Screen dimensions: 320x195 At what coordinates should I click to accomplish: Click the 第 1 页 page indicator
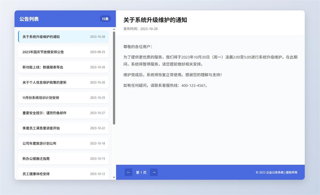click(141, 172)
